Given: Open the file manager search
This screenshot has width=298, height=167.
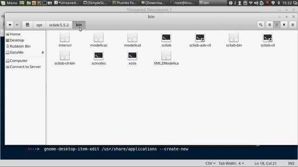Looking at the screenshot, I should coord(261,25).
